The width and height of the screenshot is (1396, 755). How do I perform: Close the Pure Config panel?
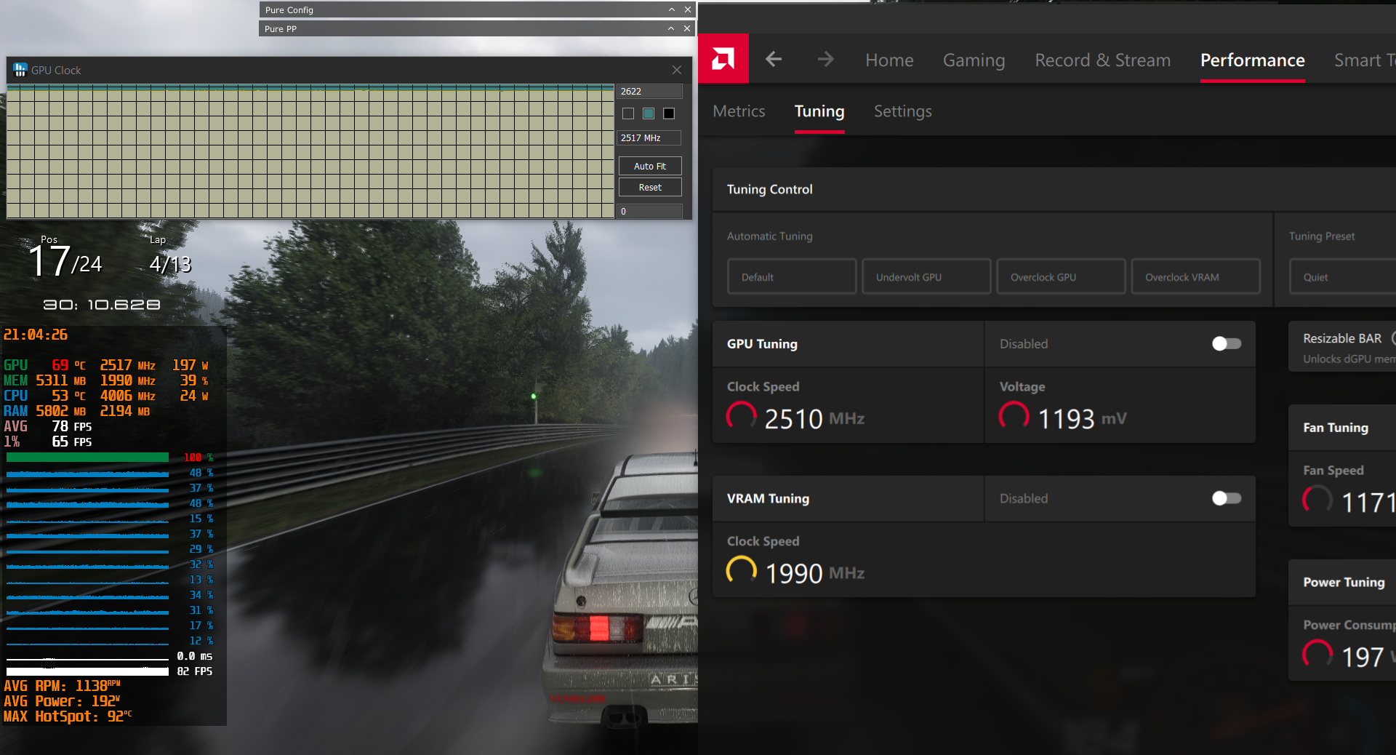click(687, 9)
